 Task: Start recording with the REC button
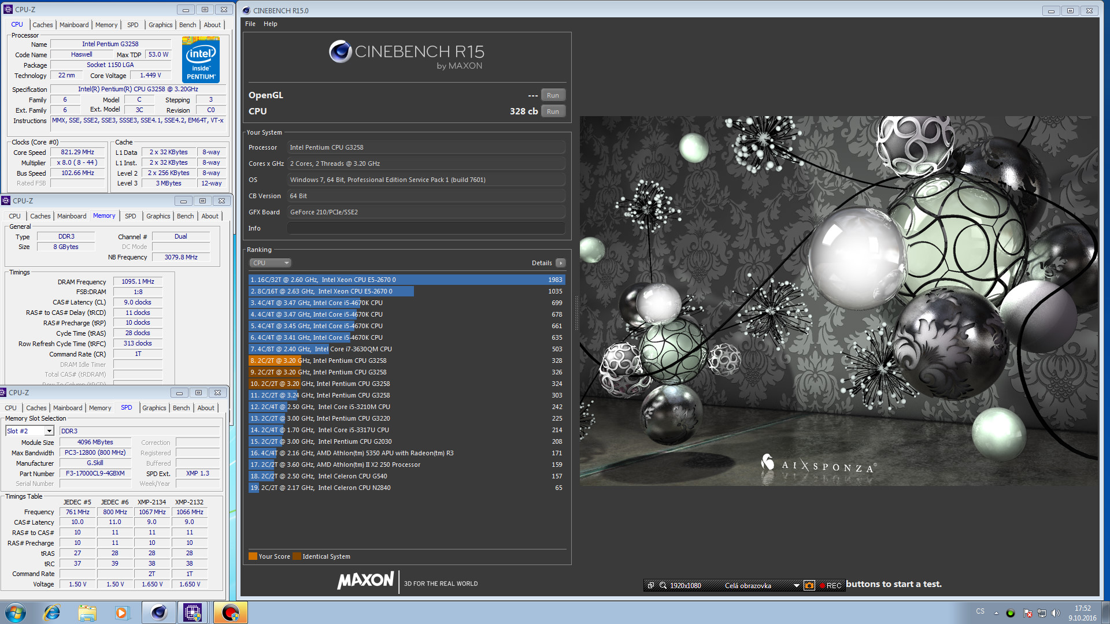point(831,585)
